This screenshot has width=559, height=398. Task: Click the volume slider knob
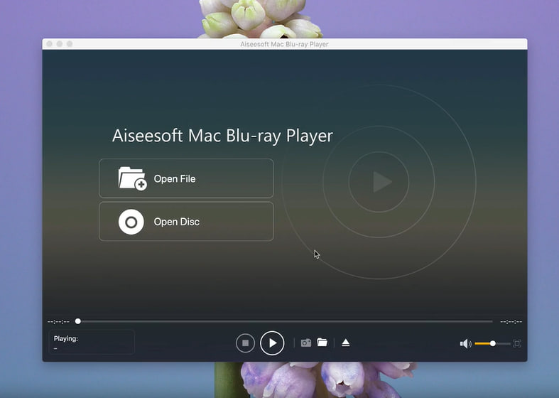tap(493, 343)
